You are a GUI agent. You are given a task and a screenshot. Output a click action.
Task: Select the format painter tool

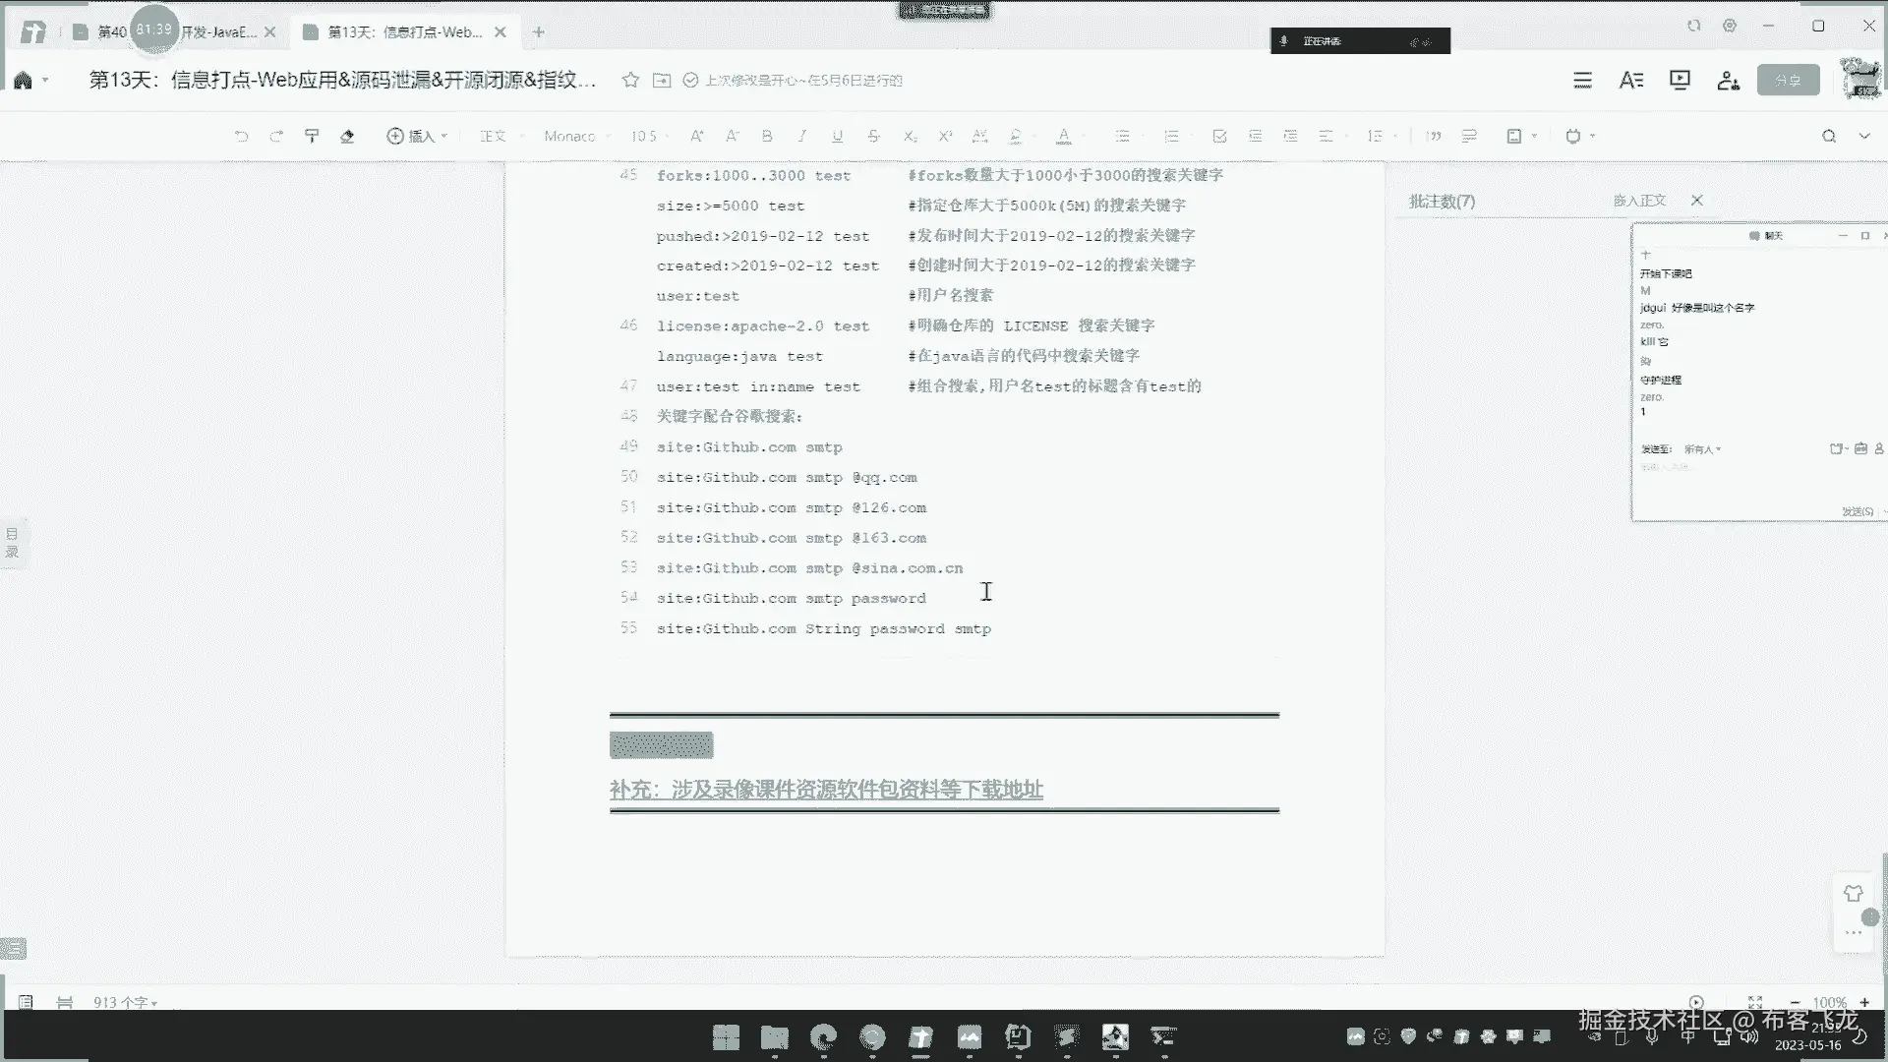point(312,136)
